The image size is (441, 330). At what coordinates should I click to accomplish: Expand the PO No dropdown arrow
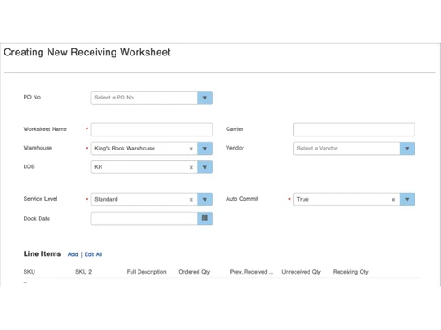tap(205, 98)
